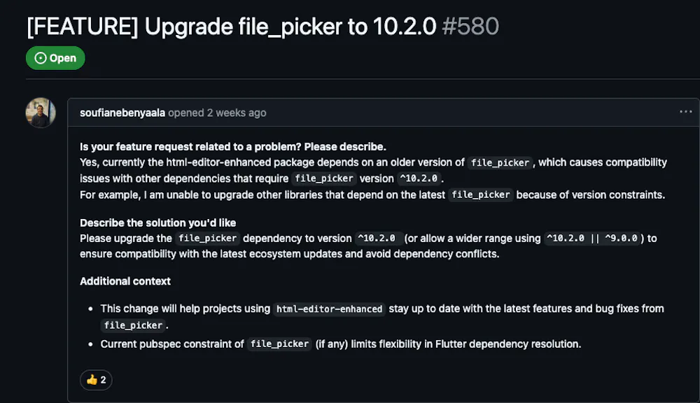Click file_picker code after "older version of"

tap(500, 163)
